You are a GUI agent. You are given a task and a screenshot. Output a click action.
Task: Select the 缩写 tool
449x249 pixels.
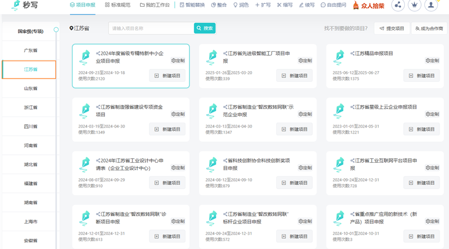[x=285, y=5]
